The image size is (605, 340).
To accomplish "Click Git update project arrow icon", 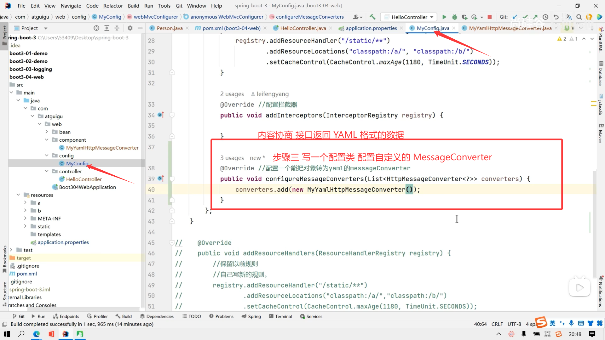I will tap(515, 17).
